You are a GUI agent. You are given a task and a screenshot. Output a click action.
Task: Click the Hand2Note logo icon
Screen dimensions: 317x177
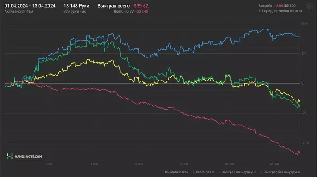(10, 156)
